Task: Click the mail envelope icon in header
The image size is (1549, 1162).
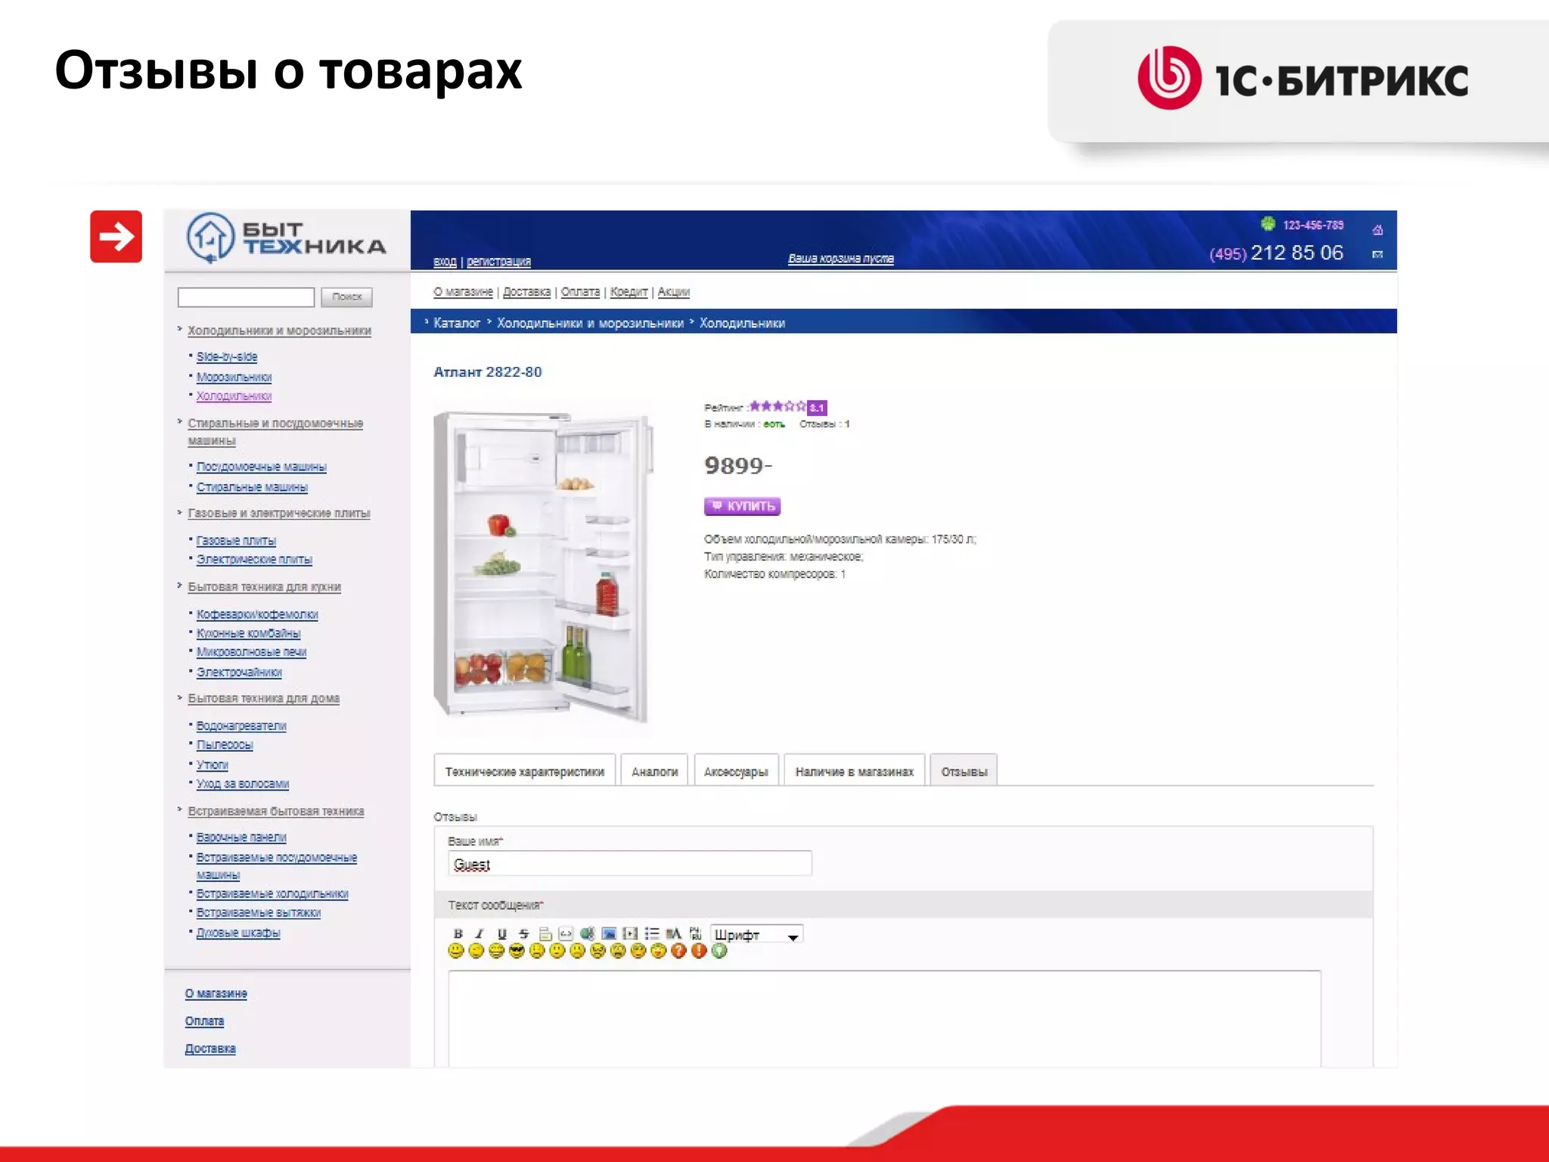Action: click(x=1377, y=254)
